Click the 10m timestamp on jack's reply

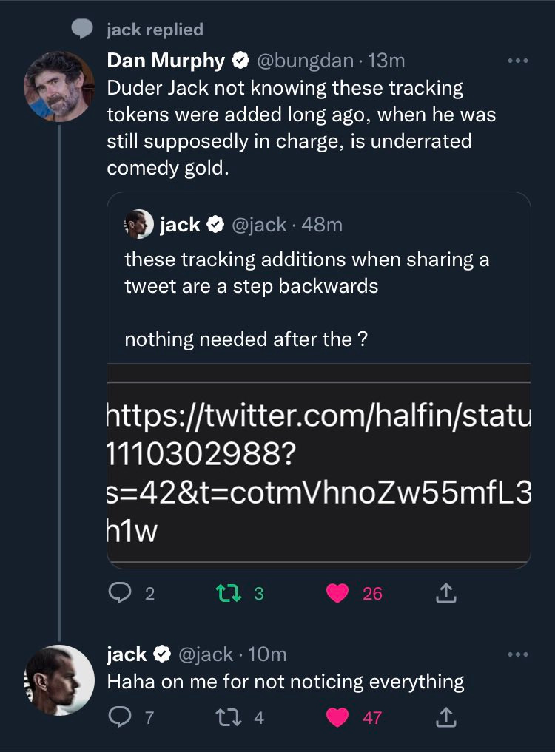tap(267, 654)
